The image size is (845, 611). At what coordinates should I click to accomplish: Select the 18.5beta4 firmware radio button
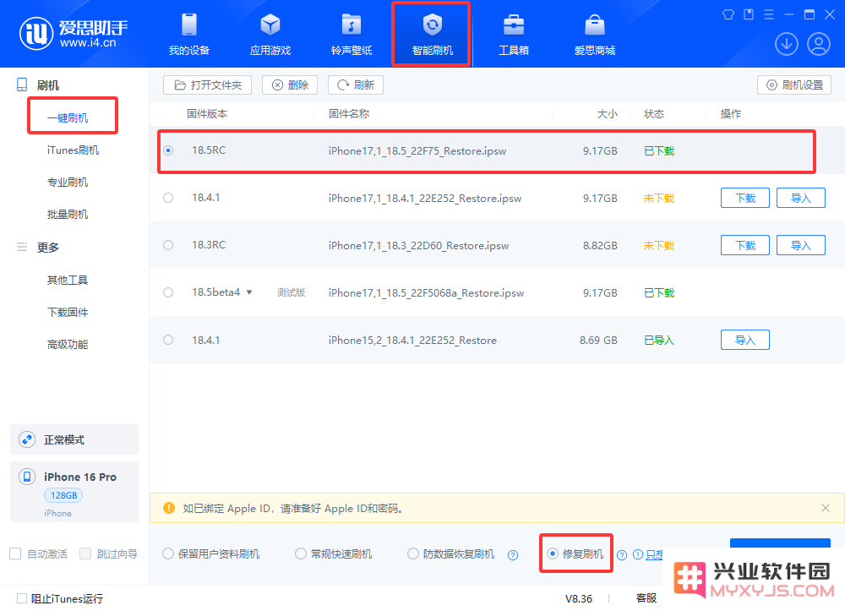[x=168, y=292]
